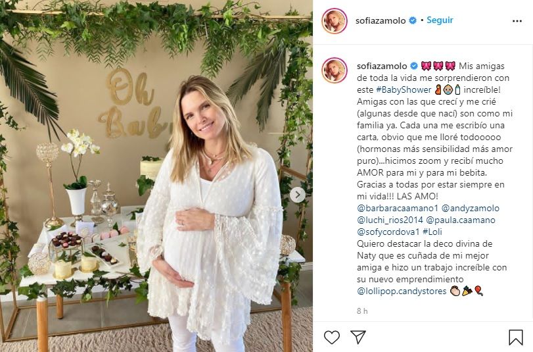
Task: Open @paula.caamano mention
Action: click(461, 220)
